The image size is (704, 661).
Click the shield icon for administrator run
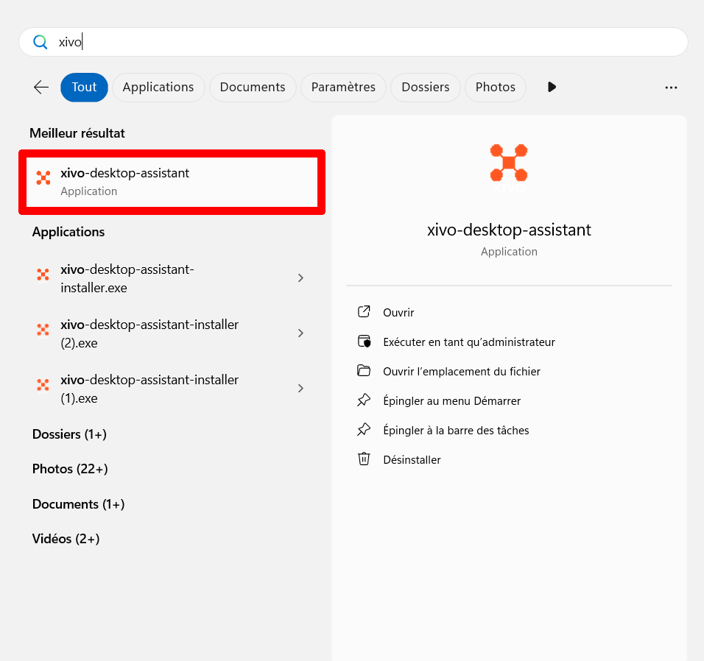coord(364,342)
